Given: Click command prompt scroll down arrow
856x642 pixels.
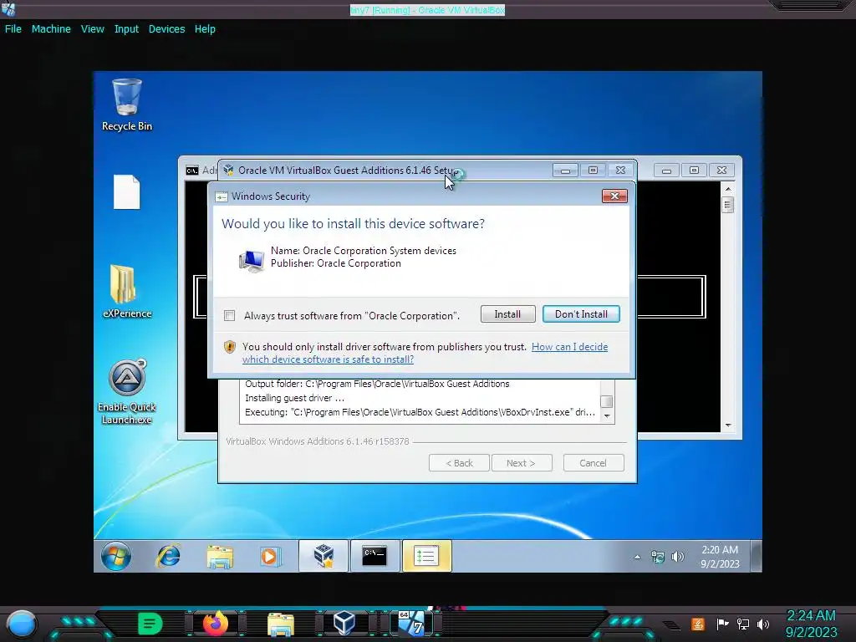Looking at the screenshot, I should tap(727, 425).
